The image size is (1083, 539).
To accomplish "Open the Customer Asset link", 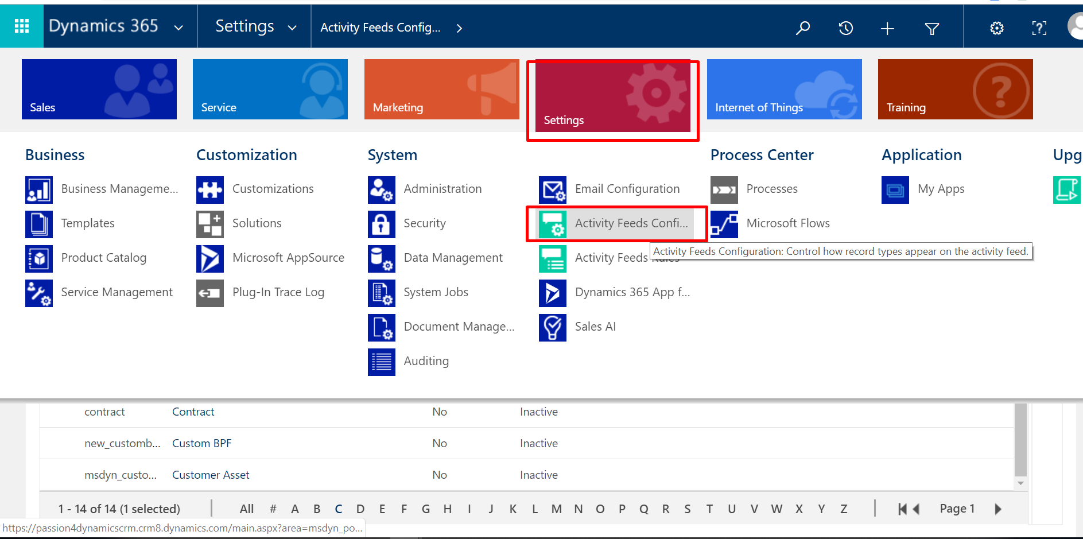I will tap(211, 475).
